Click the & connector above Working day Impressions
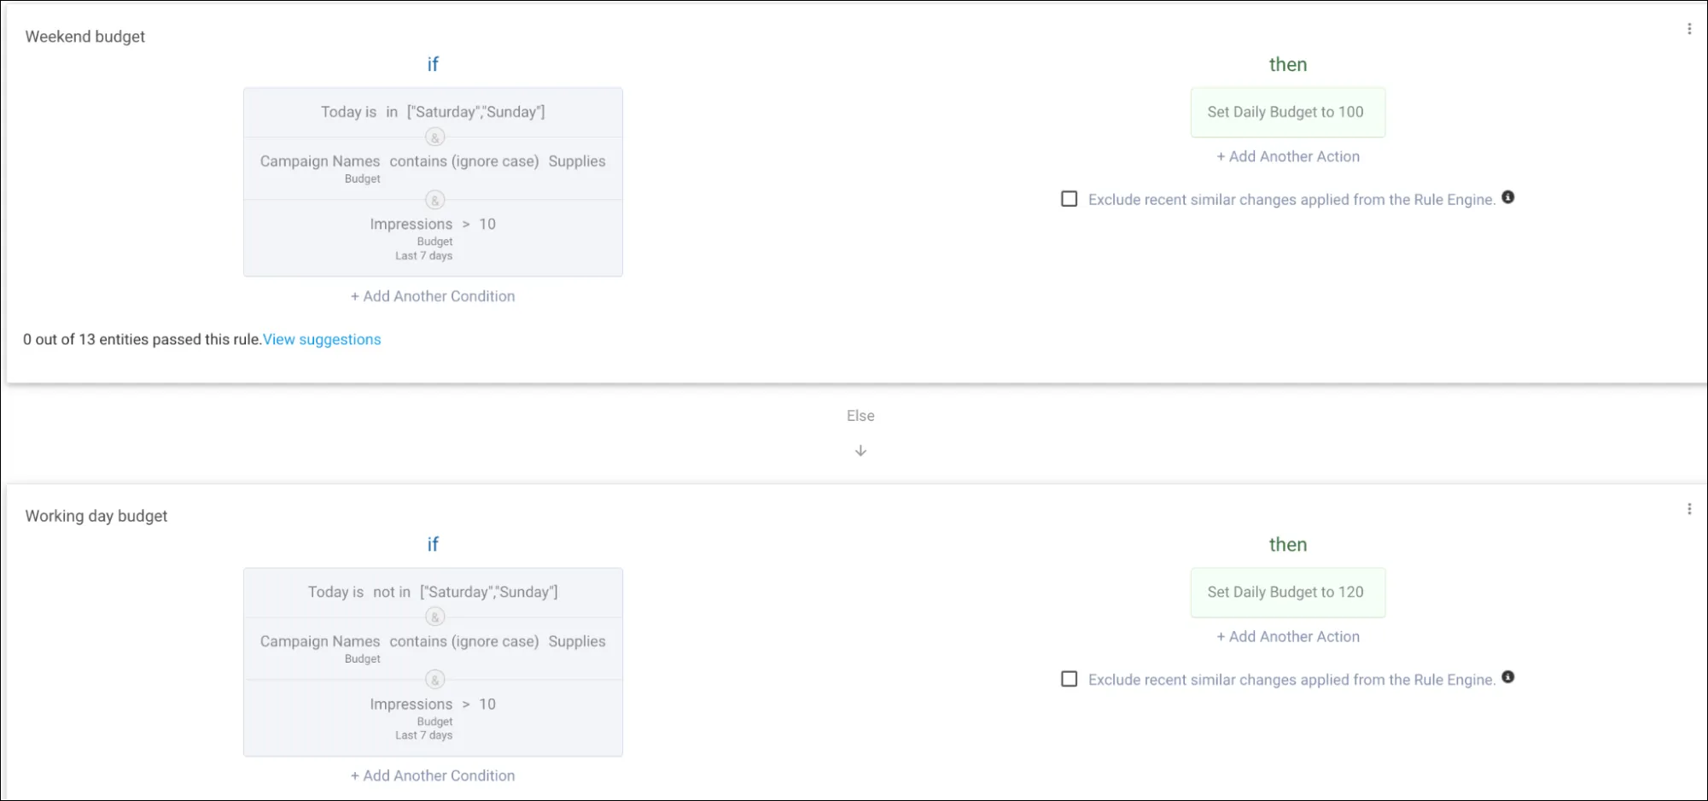 434,680
